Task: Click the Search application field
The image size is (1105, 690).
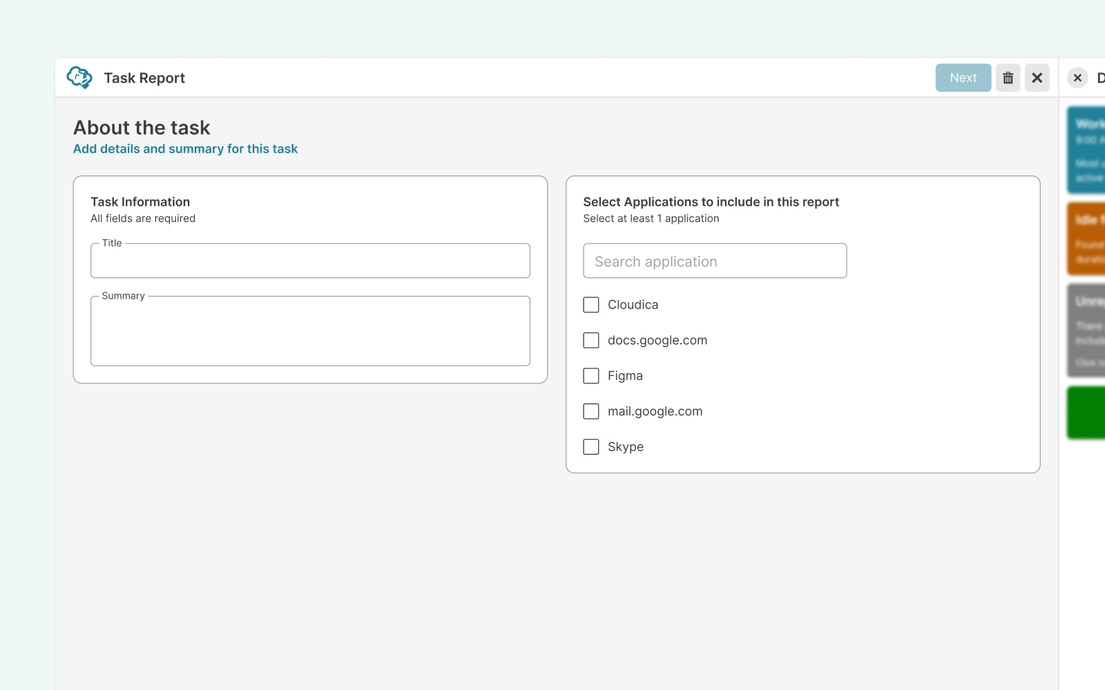Action: pyautogui.click(x=715, y=261)
